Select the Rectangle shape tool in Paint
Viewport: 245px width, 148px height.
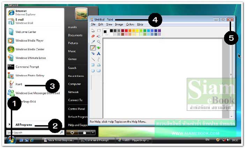pos(93,65)
